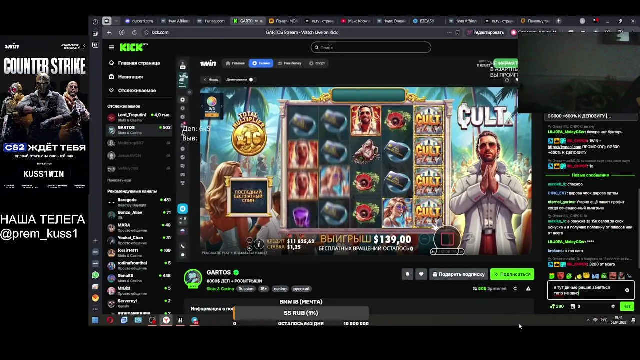Open the browser history clock icon
Image resolution: width=640 pixels, height=360 pixels.
[x=95, y=21]
